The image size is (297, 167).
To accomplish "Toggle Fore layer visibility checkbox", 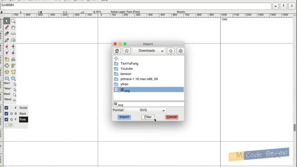I will click(x=6, y=119).
